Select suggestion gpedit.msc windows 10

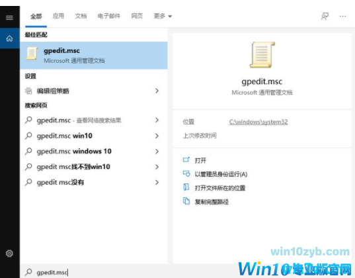click(x=94, y=151)
